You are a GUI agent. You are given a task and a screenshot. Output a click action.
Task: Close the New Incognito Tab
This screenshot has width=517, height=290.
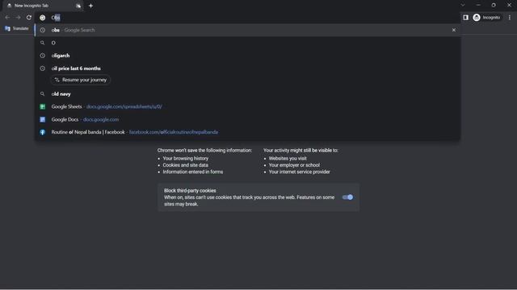click(x=78, y=6)
